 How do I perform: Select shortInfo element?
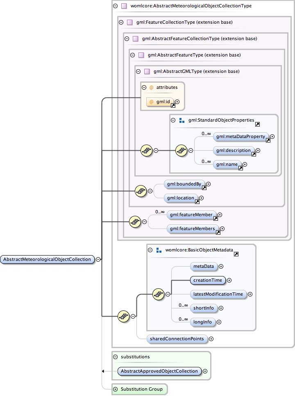pos(204,308)
